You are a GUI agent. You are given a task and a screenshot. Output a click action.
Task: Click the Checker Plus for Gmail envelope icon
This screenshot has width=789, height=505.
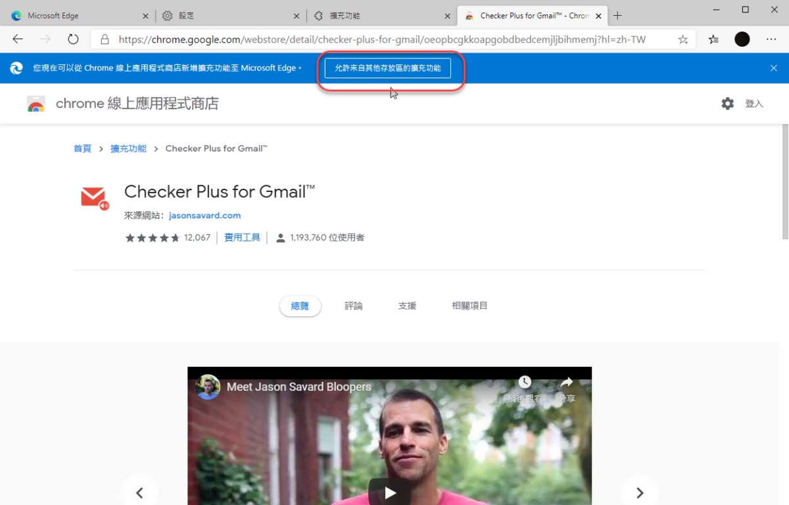coord(94,198)
